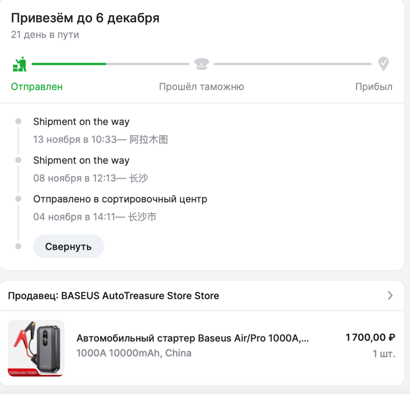Click the last timeline dot beside Свернуть

point(18,246)
